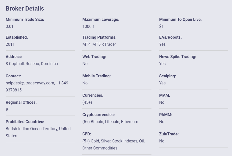
Task: Click the Regional Offices # value
Action: click(7, 109)
